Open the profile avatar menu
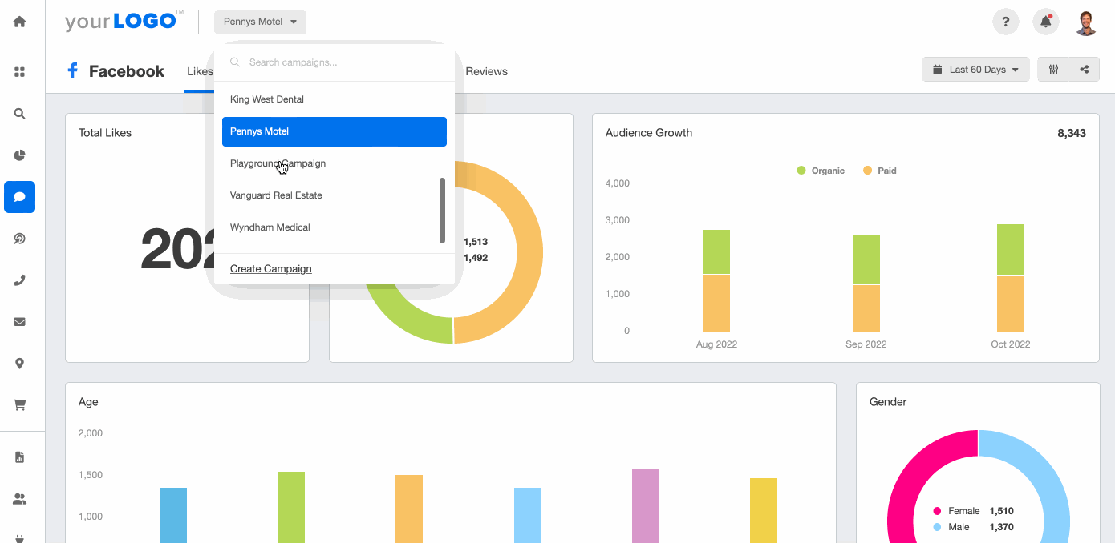Viewport: 1115px width, 543px height. click(x=1086, y=21)
